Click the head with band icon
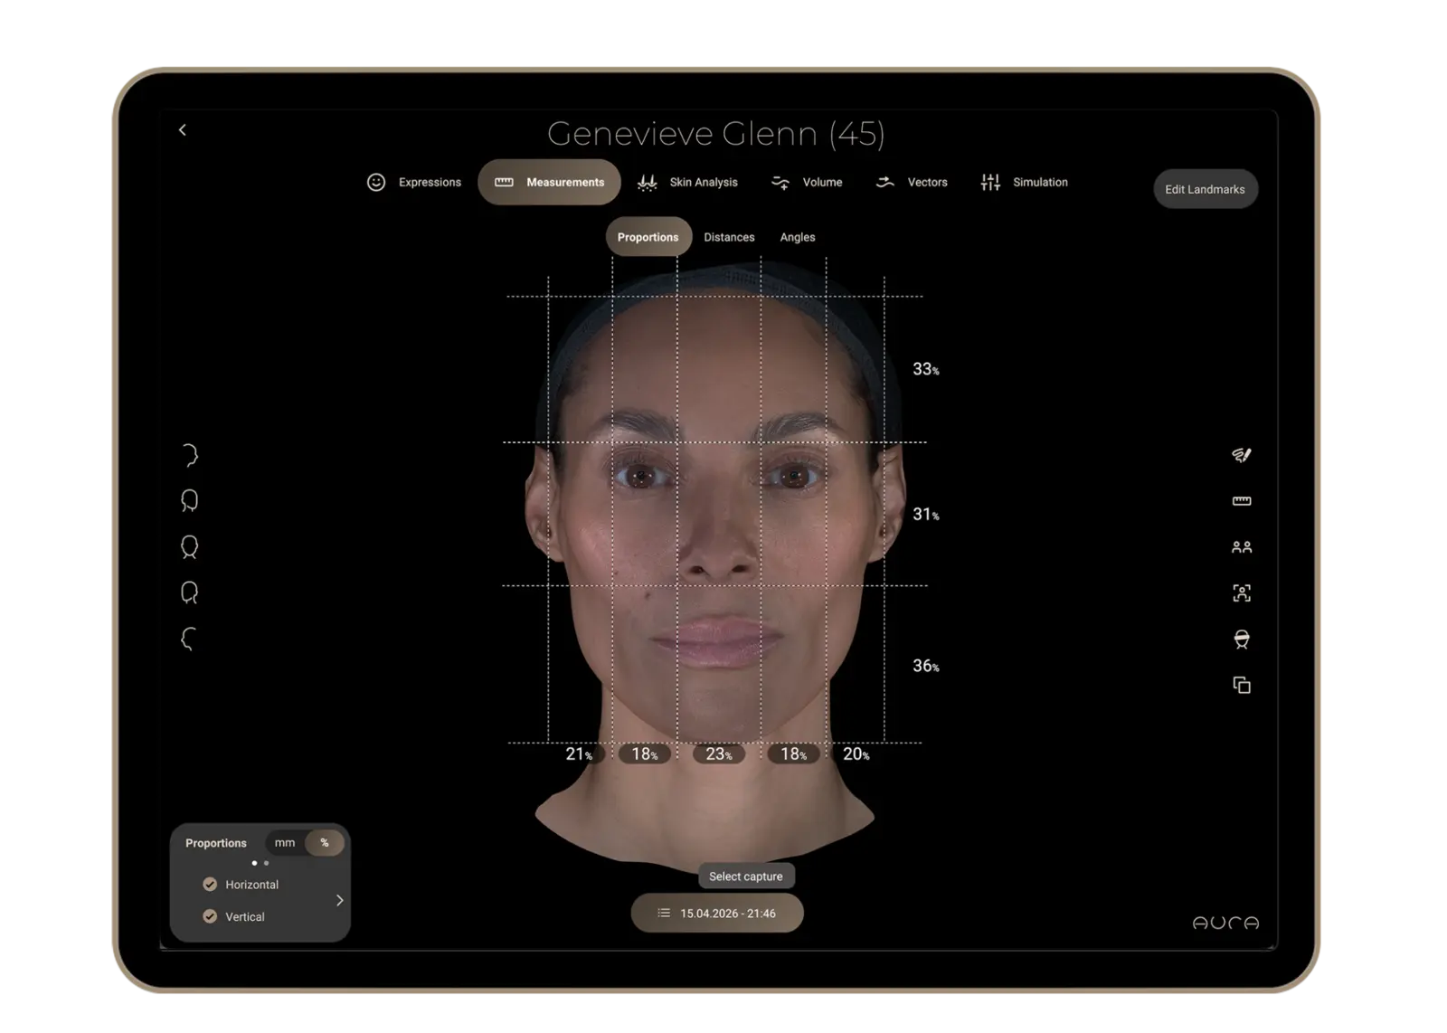 tap(1242, 639)
